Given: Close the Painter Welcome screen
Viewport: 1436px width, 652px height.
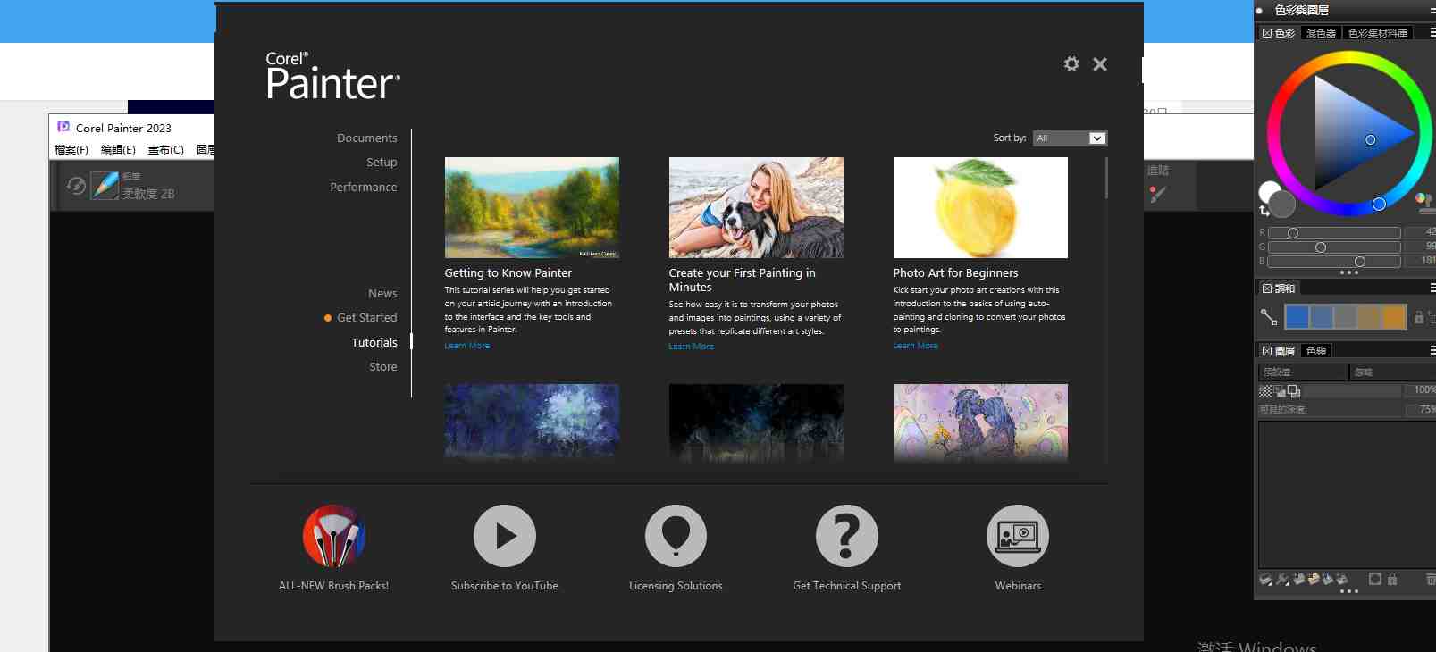Looking at the screenshot, I should click(1100, 63).
